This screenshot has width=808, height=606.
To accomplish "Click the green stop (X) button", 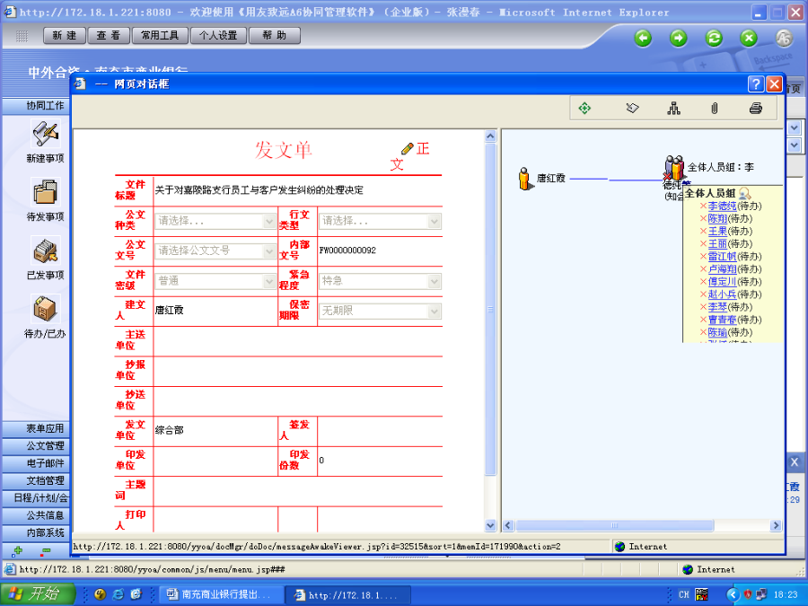I will (x=749, y=38).
